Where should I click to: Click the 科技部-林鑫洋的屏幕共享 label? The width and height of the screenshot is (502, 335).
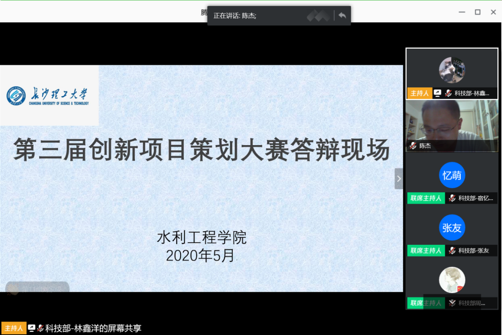click(93, 328)
